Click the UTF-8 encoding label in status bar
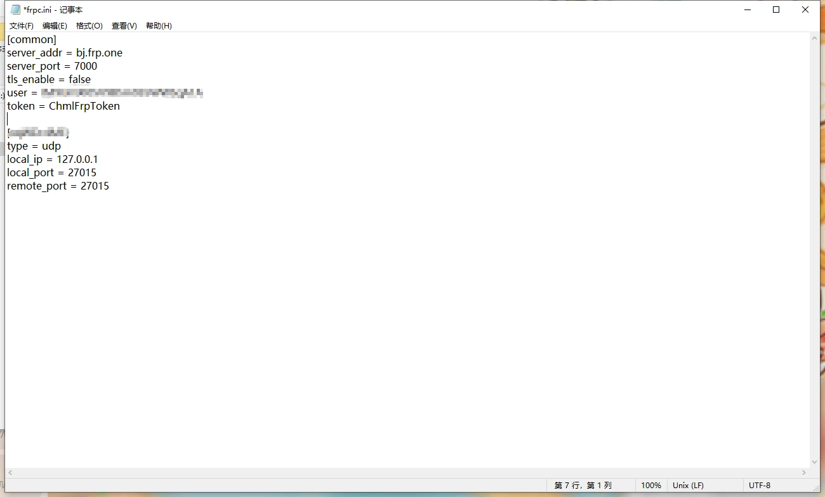 [x=759, y=486]
